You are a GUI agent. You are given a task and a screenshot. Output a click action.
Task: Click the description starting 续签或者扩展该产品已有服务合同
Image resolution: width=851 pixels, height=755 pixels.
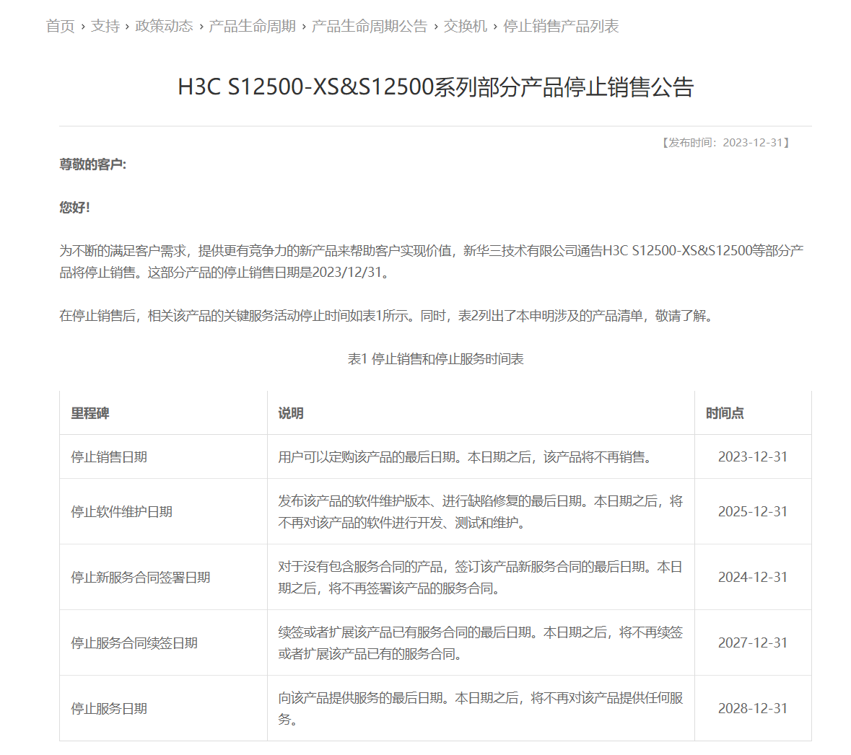[x=480, y=643]
